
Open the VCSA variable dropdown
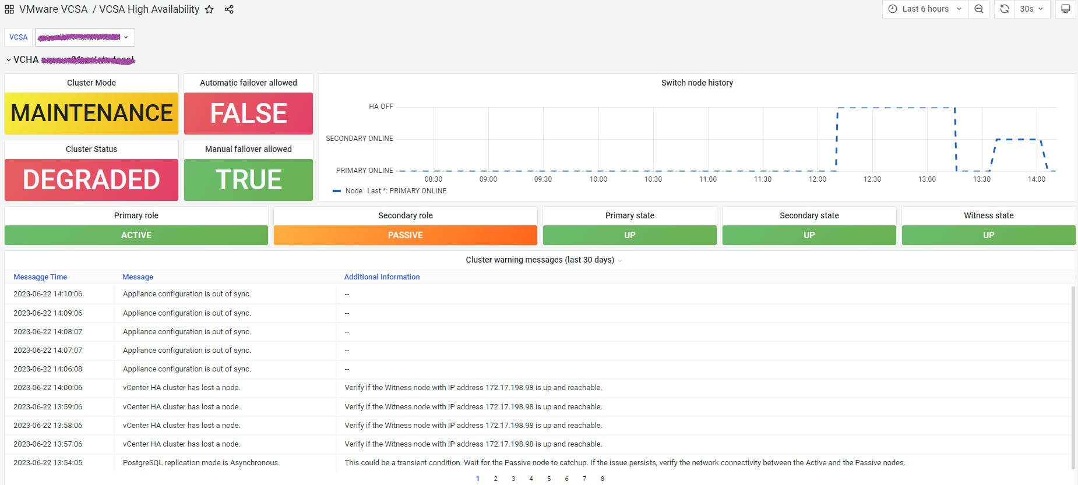point(85,37)
